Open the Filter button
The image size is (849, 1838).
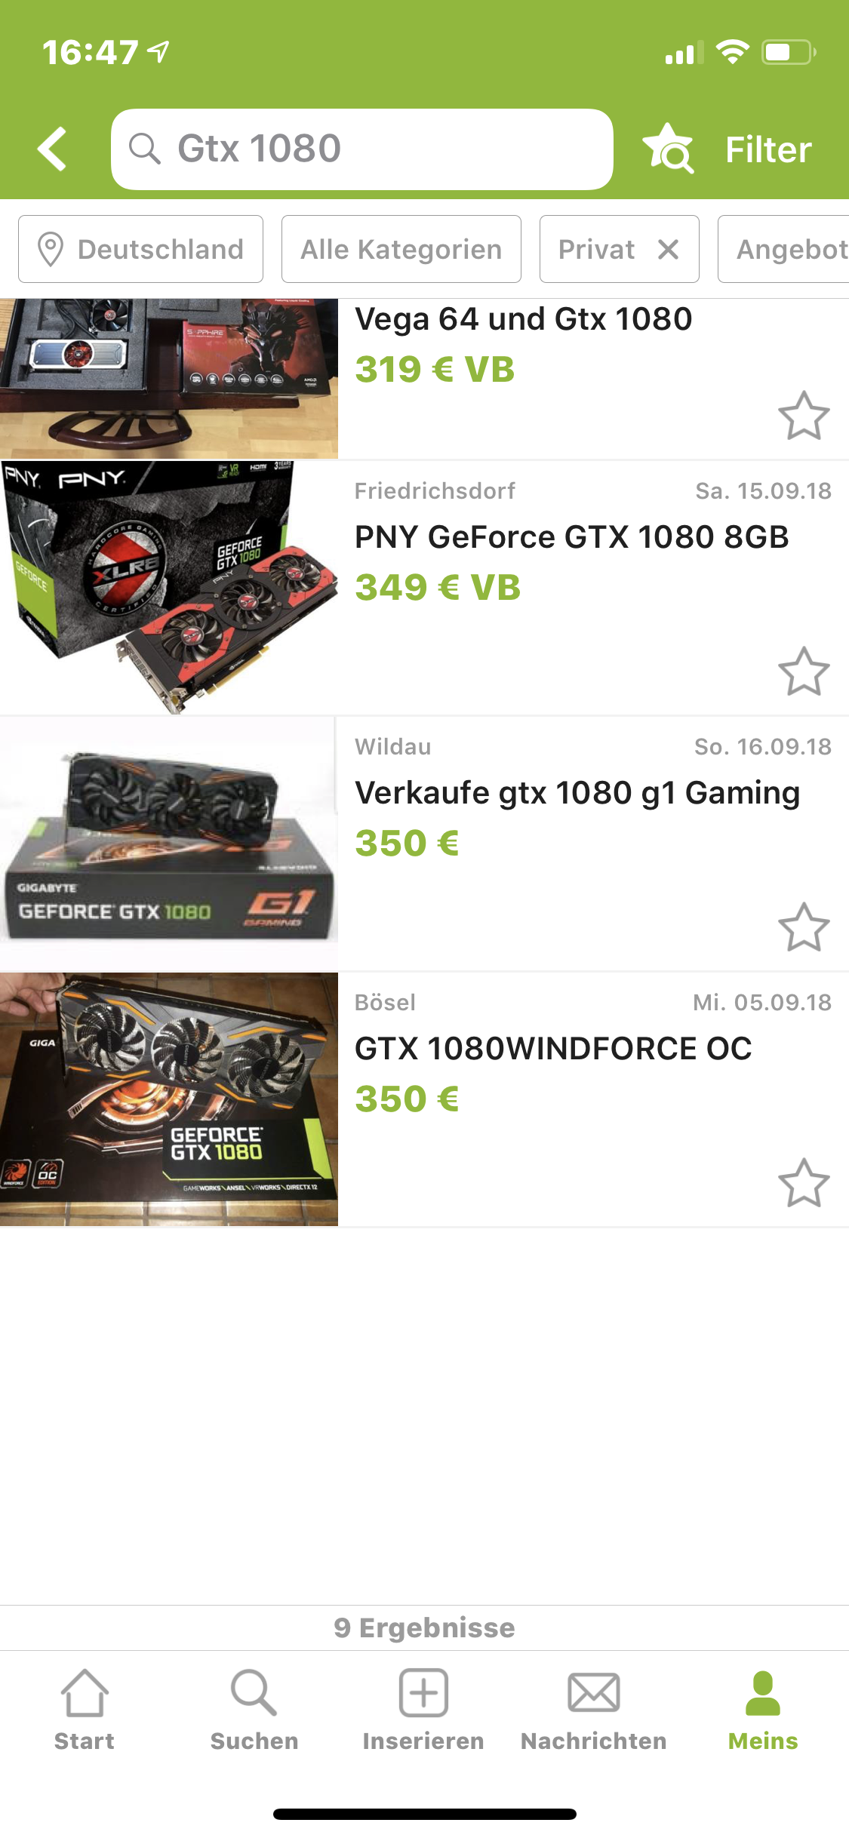click(x=768, y=149)
